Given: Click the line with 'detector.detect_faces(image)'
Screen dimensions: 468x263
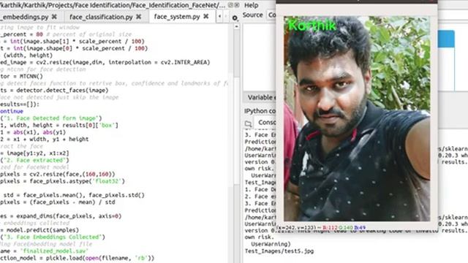Looking at the screenshot, I should coord(54,91).
